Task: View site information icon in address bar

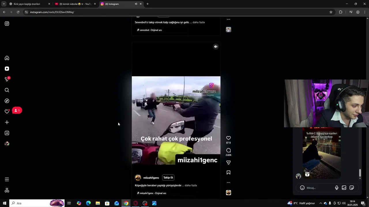Action: click(26, 12)
